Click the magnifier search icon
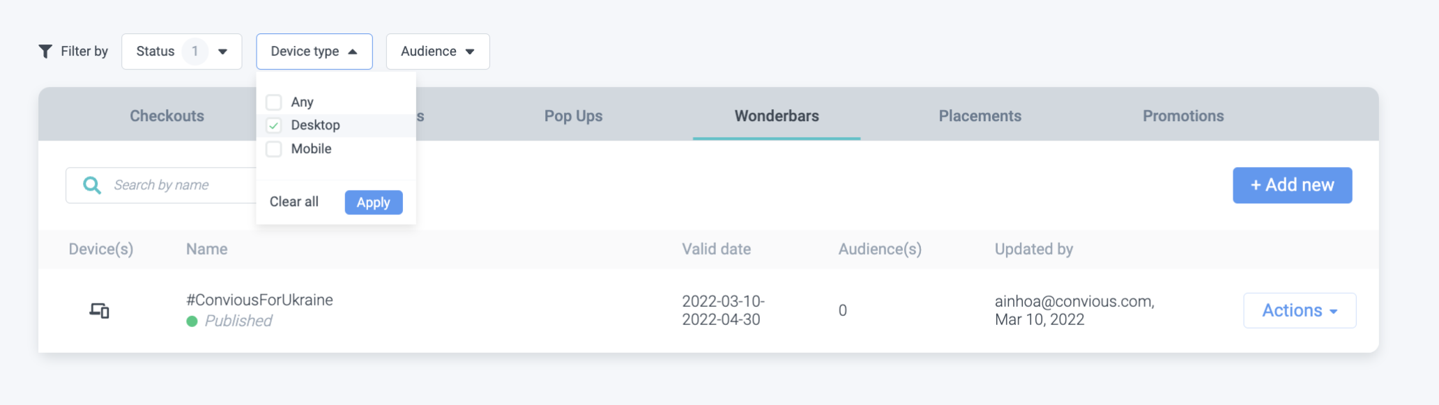This screenshot has height=405, width=1439. click(91, 185)
